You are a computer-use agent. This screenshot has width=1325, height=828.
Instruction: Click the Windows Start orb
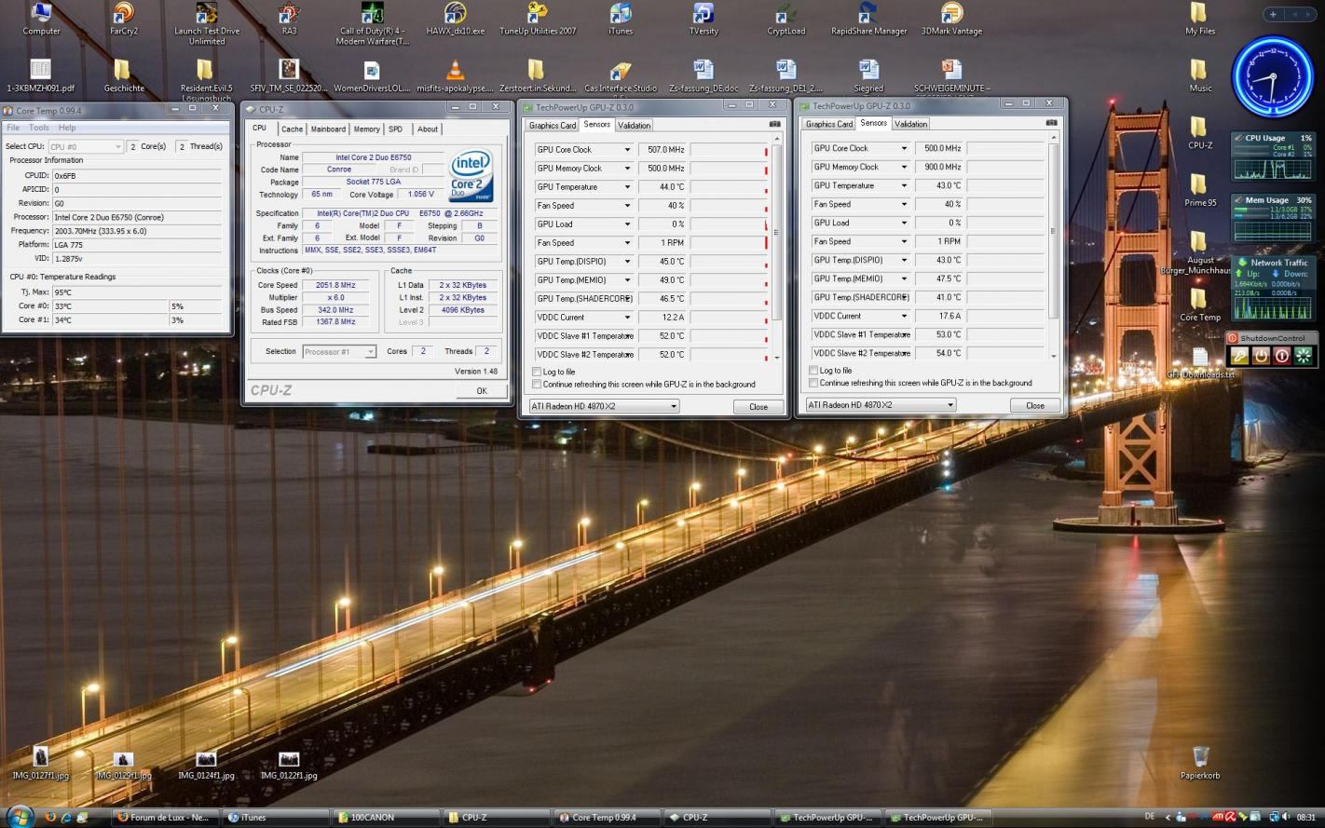point(20,817)
